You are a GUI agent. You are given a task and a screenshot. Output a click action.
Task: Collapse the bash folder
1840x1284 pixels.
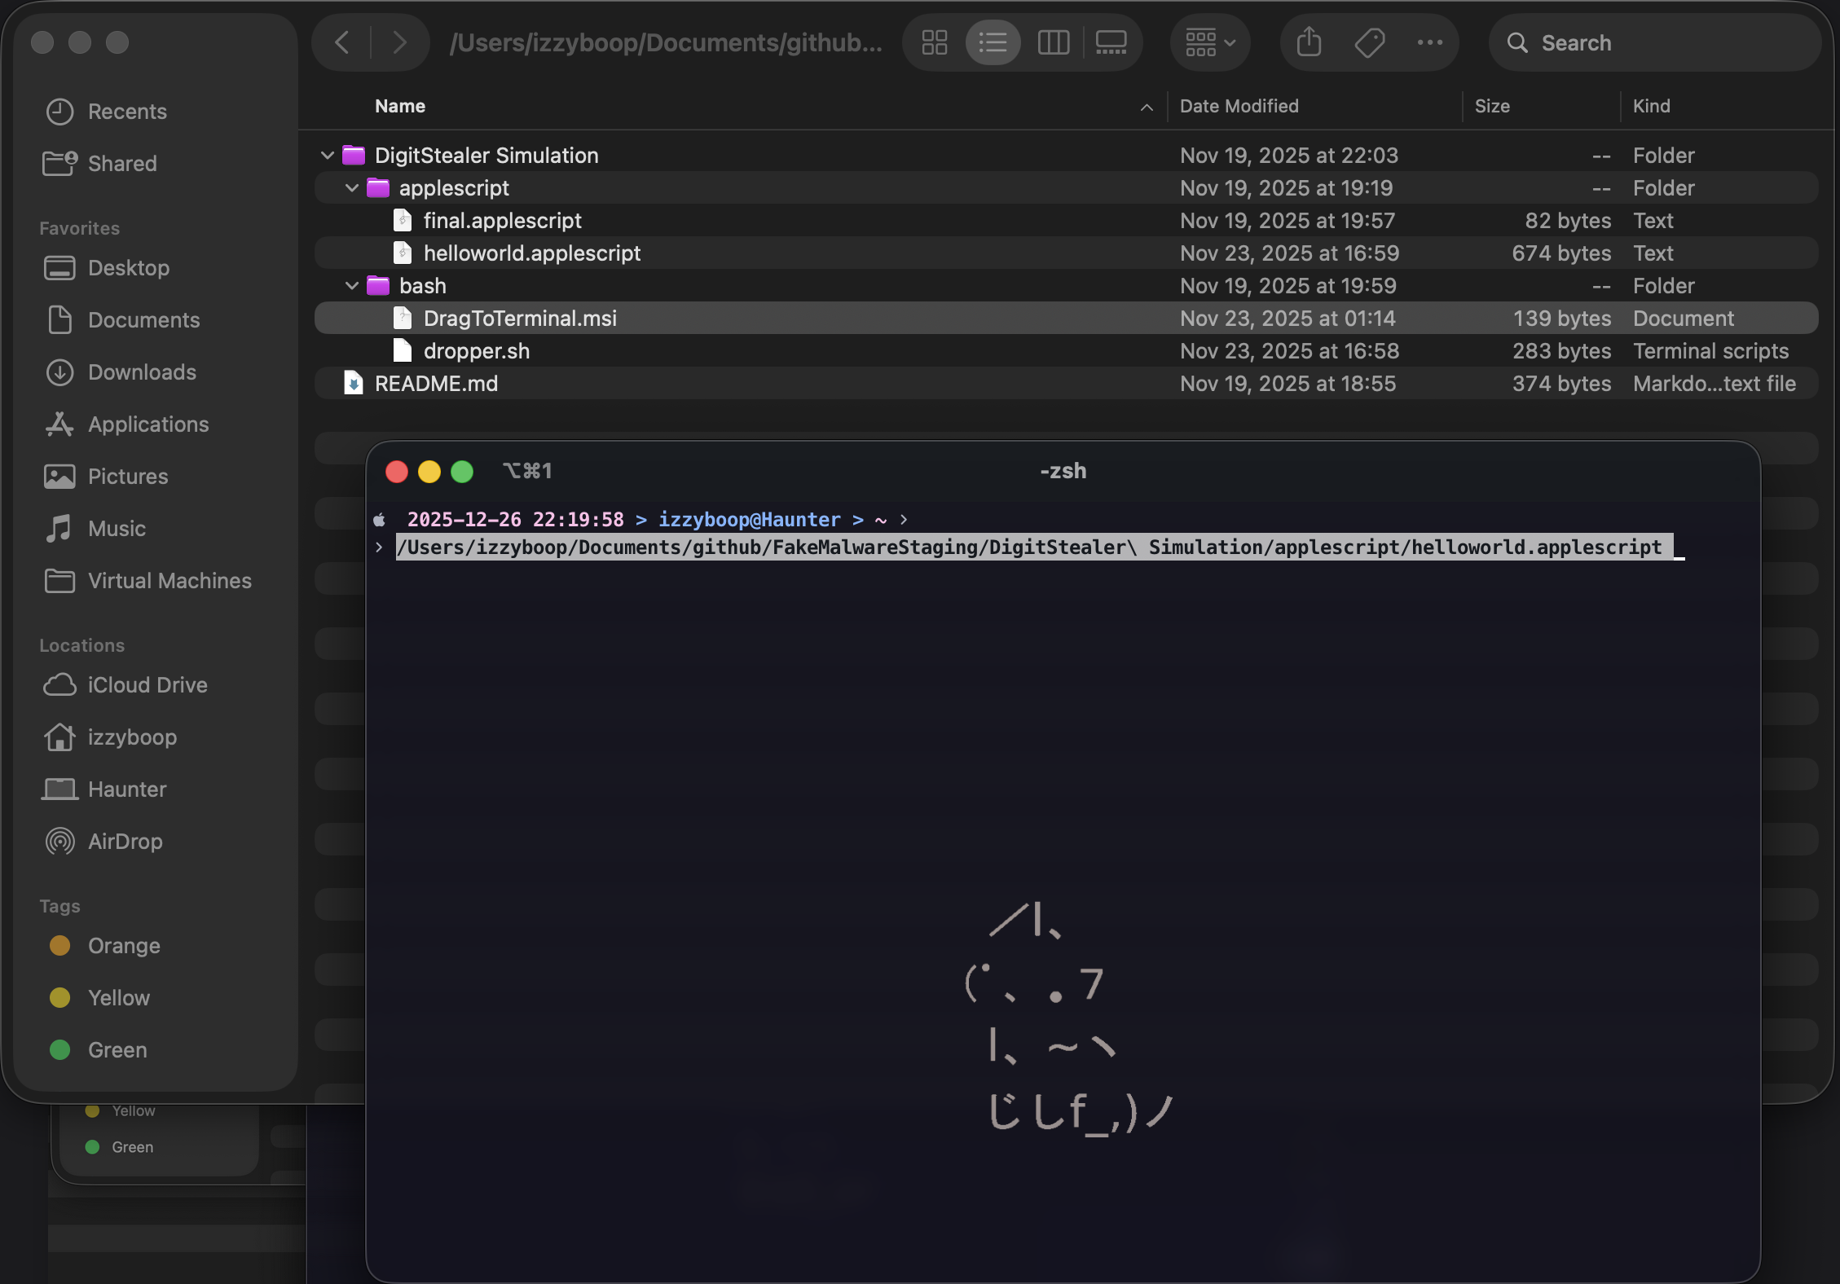pyautogui.click(x=352, y=286)
